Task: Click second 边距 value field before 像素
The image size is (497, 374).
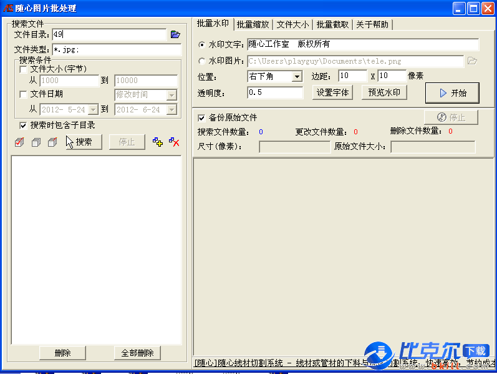Action: pos(392,76)
